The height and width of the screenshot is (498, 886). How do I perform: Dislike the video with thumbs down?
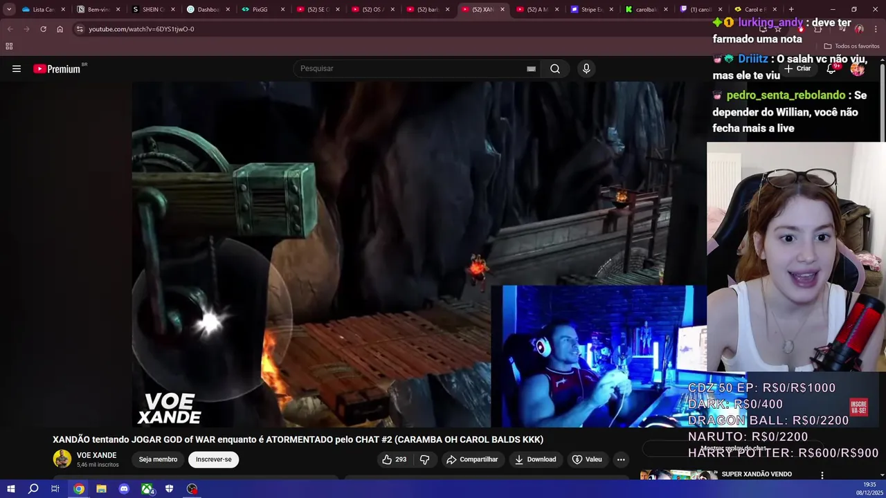(425, 459)
